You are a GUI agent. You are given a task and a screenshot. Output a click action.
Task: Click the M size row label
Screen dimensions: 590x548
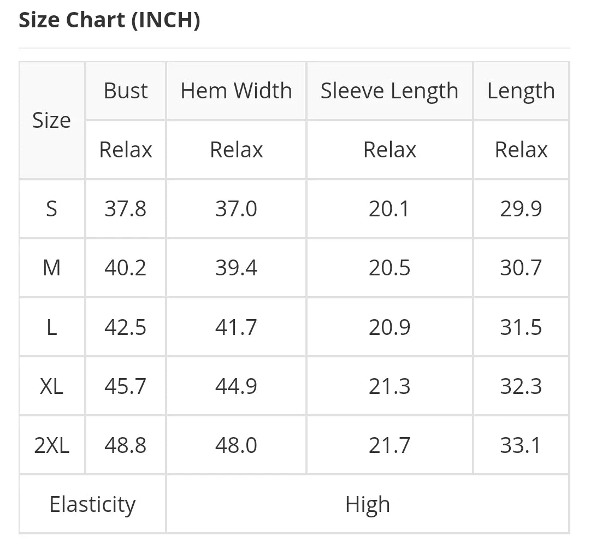point(51,268)
